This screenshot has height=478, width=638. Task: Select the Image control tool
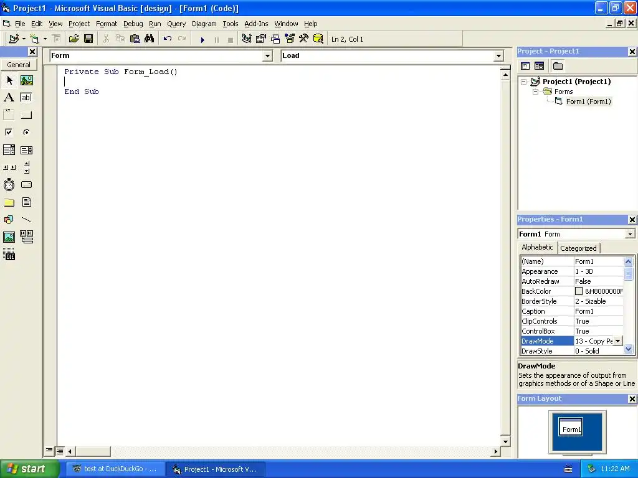(9, 237)
